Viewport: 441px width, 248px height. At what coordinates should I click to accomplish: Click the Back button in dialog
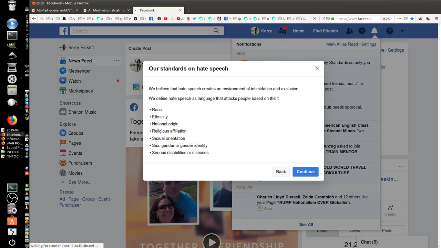281,172
